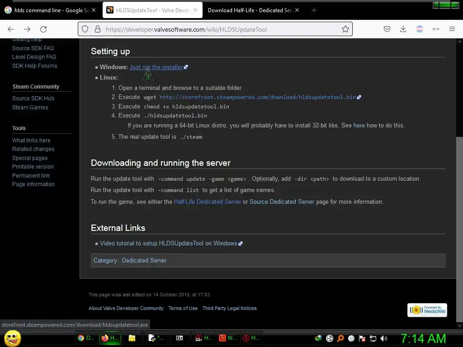
Task: Reload the current page
Action: 43,29
